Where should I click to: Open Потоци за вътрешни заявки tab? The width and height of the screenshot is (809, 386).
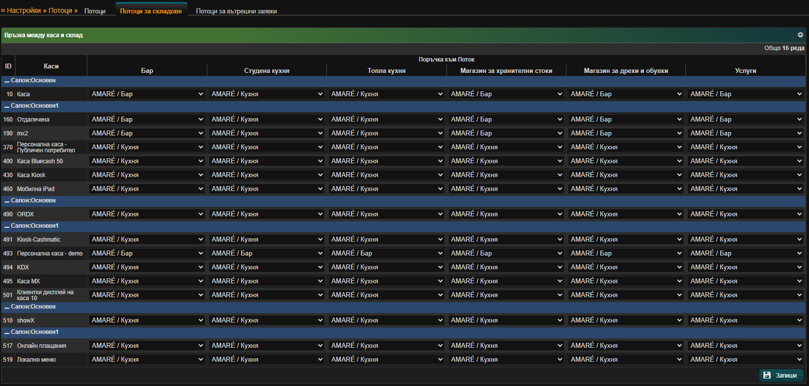(x=236, y=11)
